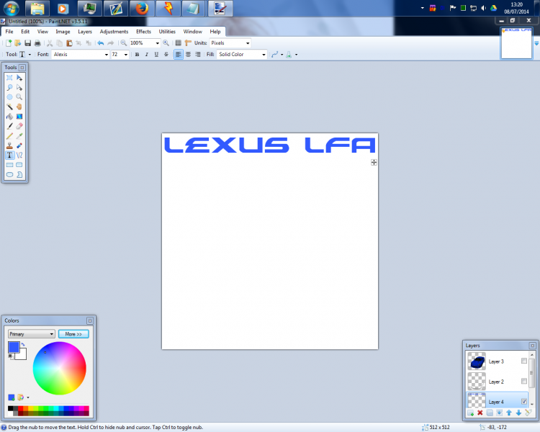Uncheck Layer 4 visibility checkbox
The width and height of the screenshot is (540, 432).
[x=524, y=401]
